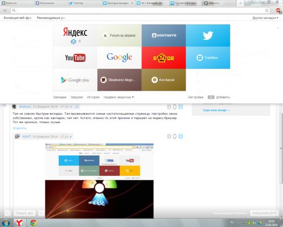283x227 pixels.
Task: Open the embedded screenshot thumbnail in comment
Action: pyautogui.click(x=99, y=181)
